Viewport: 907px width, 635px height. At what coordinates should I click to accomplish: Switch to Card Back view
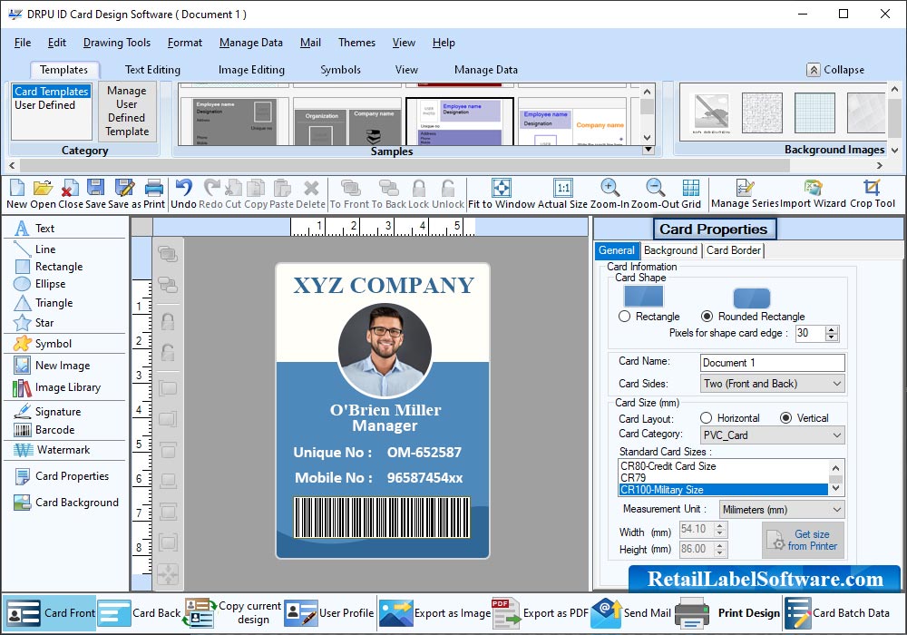[140, 613]
